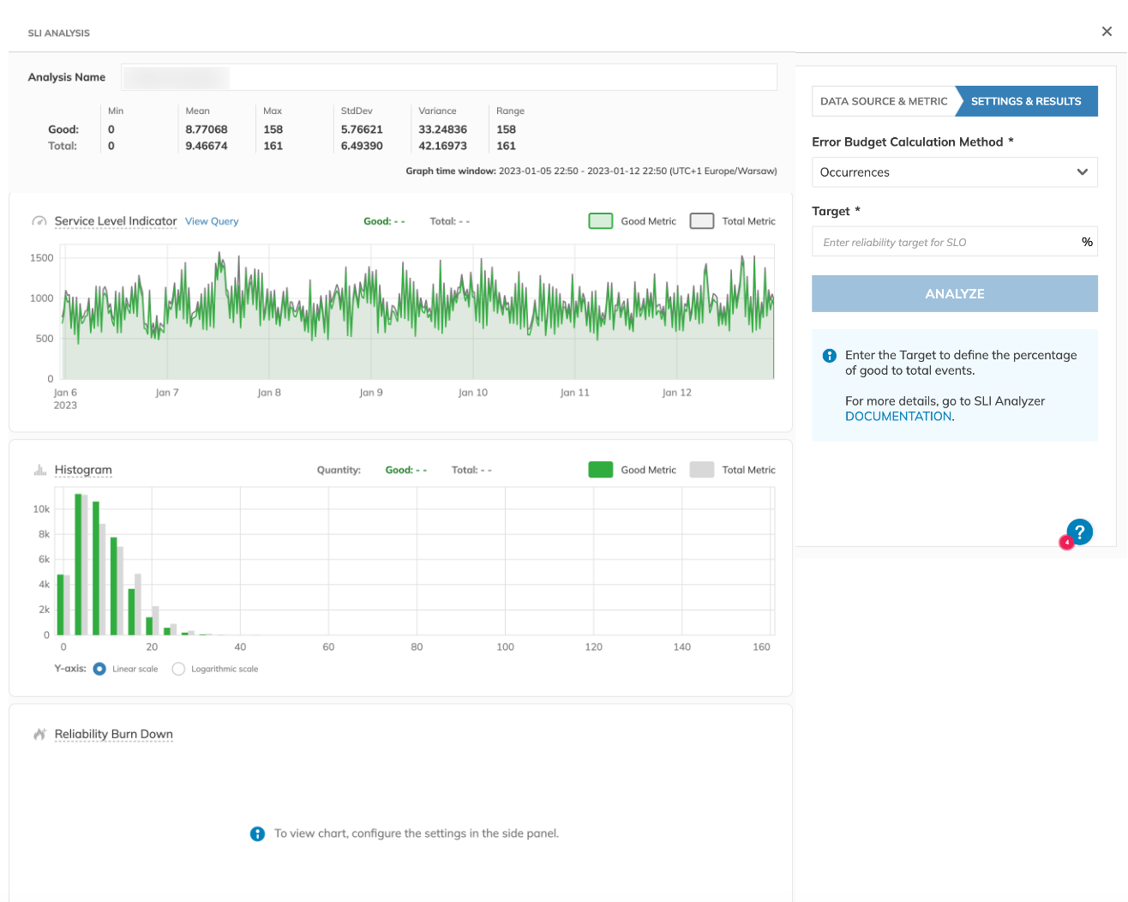
Task: Click the notification badge on help widget
Action: coord(1066,542)
